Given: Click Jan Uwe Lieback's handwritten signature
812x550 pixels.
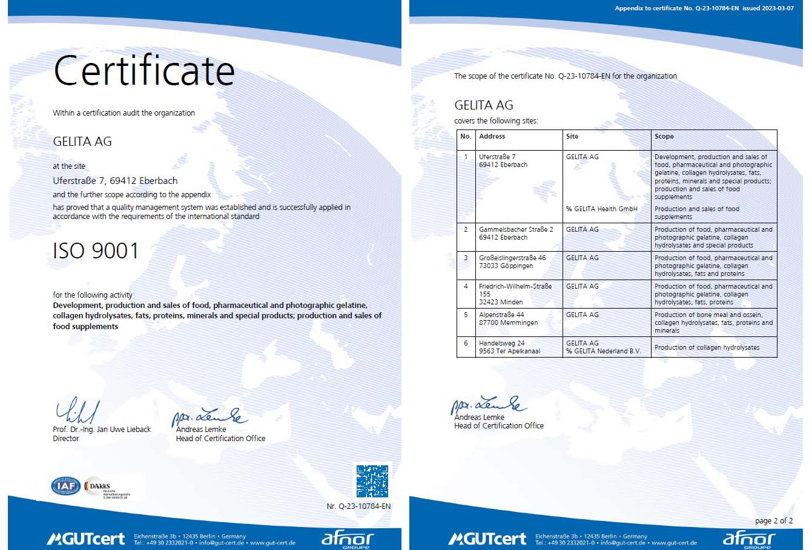Looking at the screenshot, I should click(x=77, y=410).
